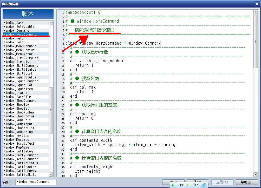Click the script list scroll-down arrow
This screenshot has height=188, width=261.
(x=51, y=174)
